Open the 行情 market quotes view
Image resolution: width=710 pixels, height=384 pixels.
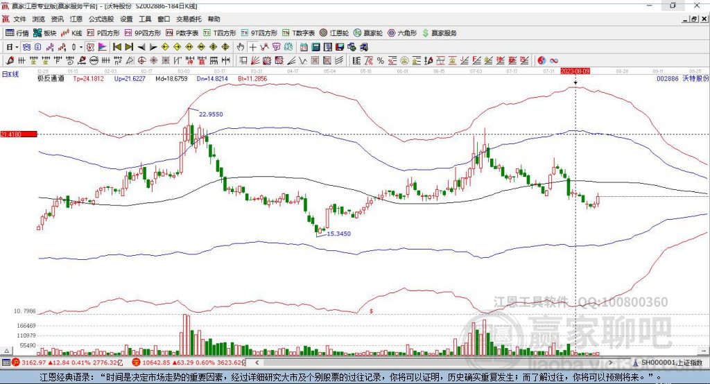tap(17, 33)
